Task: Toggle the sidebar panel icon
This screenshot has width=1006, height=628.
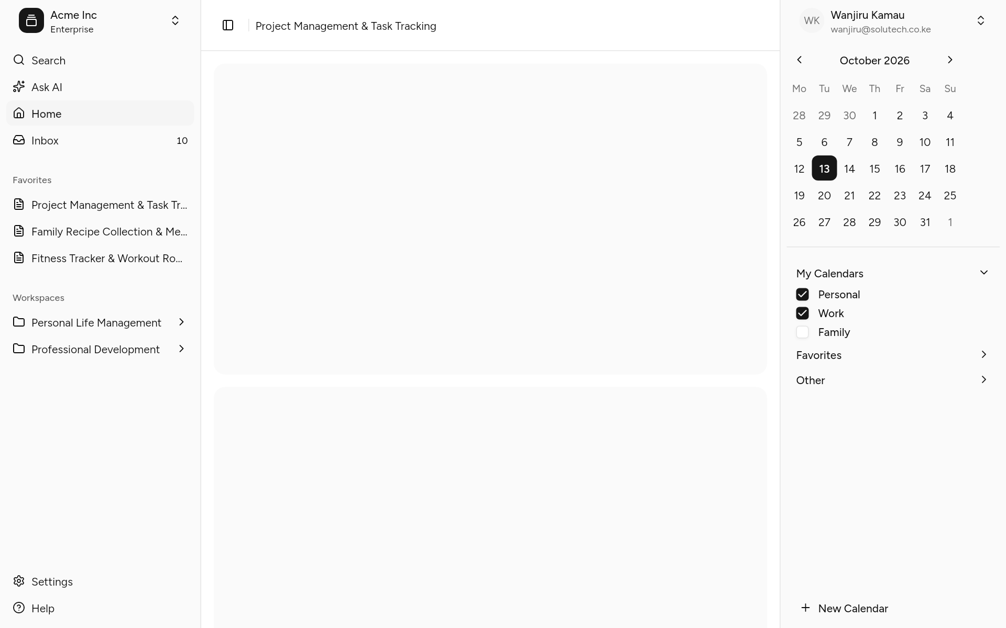Action: 228,25
